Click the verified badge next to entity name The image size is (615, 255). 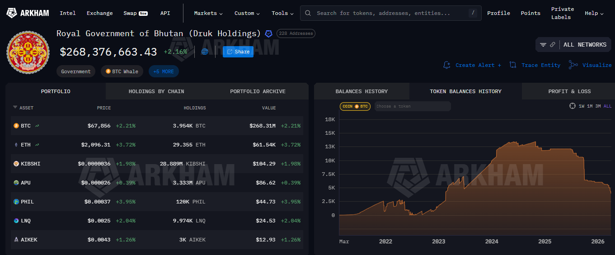268,33
